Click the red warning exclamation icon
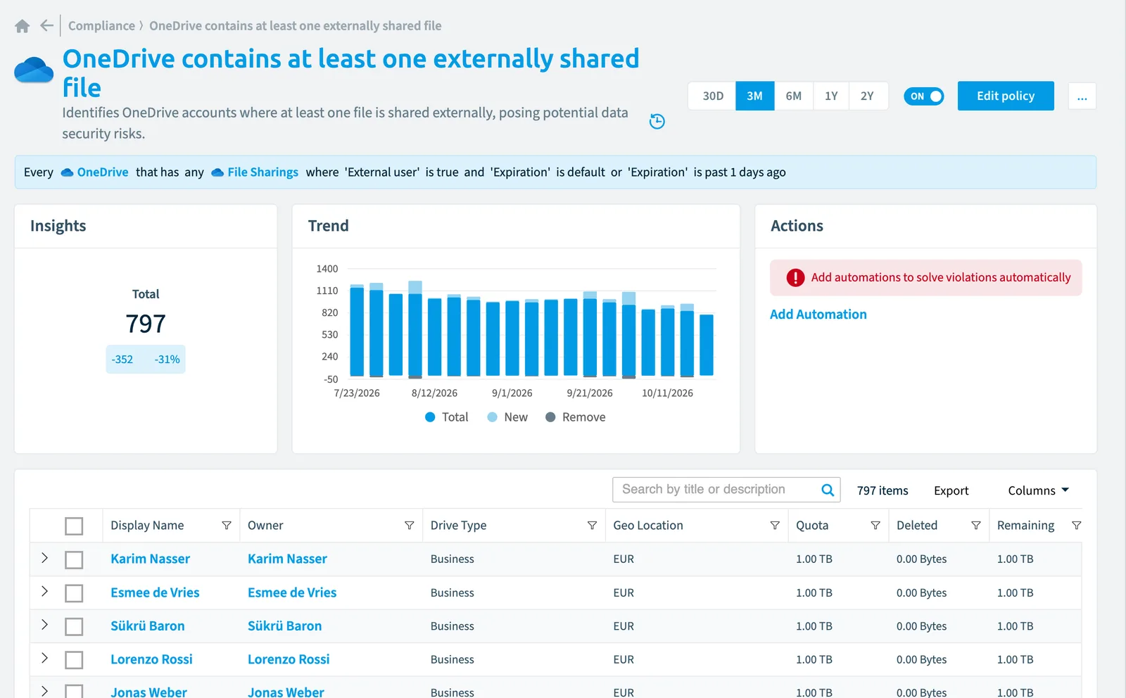 (795, 278)
